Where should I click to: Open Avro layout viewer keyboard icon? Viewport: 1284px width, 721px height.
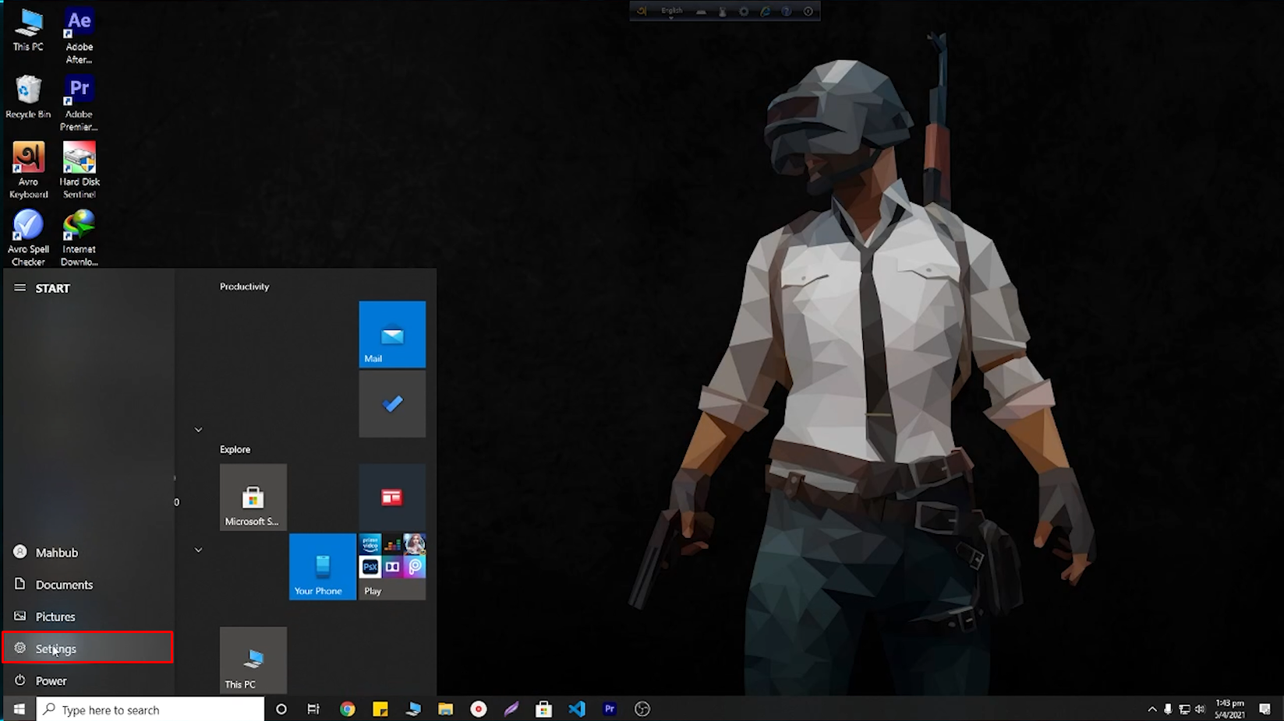point(701,12)
